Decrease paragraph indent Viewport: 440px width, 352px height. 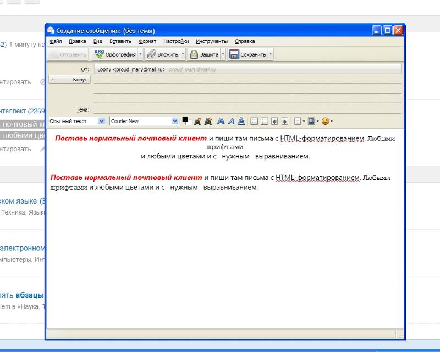pyautogui.click(x=274, y=121)
